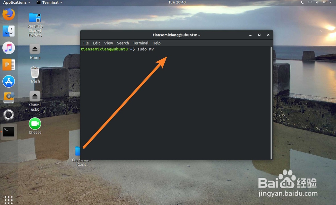
Task: Open the lifebuoy help icon in dock
Action: (x=9, y=115)
